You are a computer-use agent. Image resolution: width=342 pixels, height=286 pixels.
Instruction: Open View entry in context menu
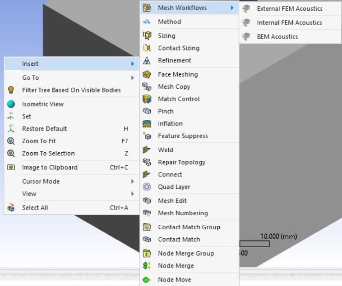click(72, 194)
